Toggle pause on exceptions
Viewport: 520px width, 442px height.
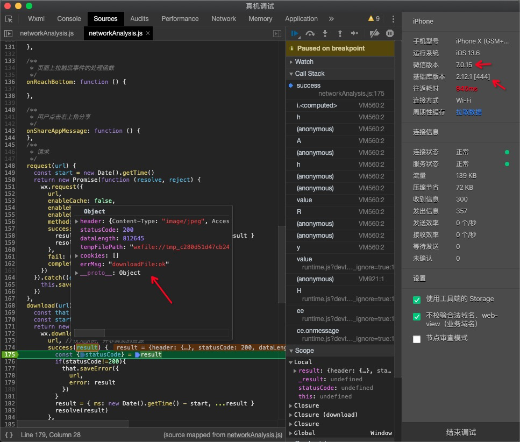click(x=390, y=33)
